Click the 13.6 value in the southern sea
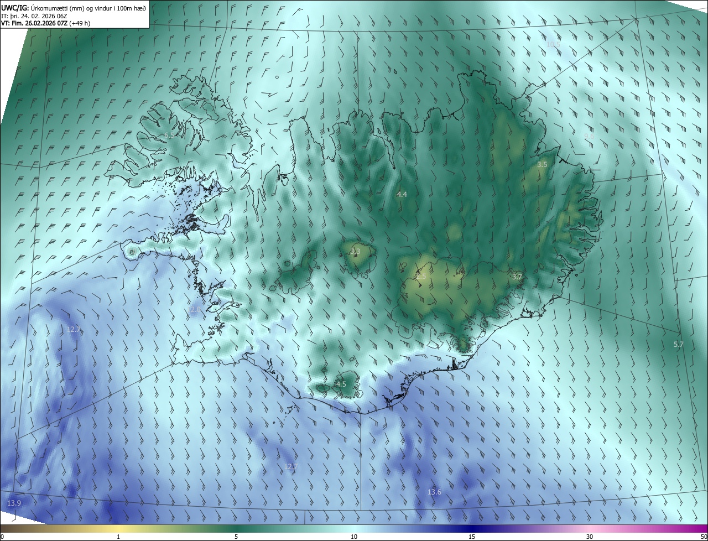This screenshot has width=708, height=541. pyautogui.click(x=435, y=492)
